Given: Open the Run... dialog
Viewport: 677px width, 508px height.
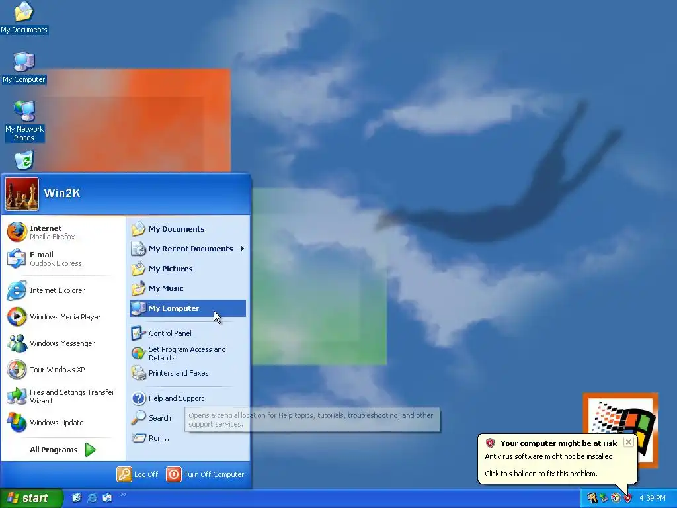Looking at the screenshot, I should [188, 438].
